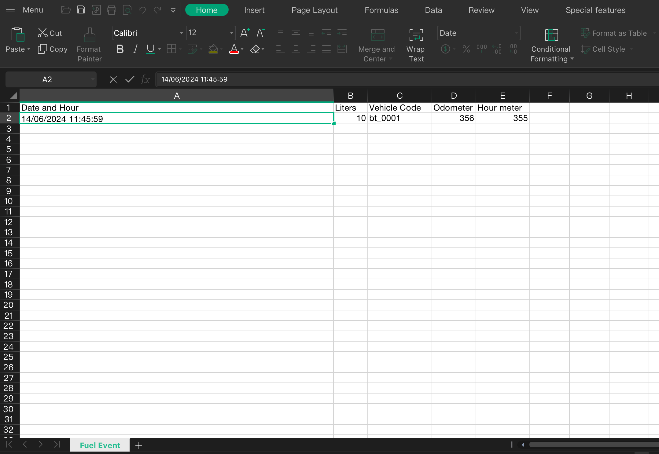
Task: Toggle italic formatting
Action: pyautogui.click(x=135, y=49)
